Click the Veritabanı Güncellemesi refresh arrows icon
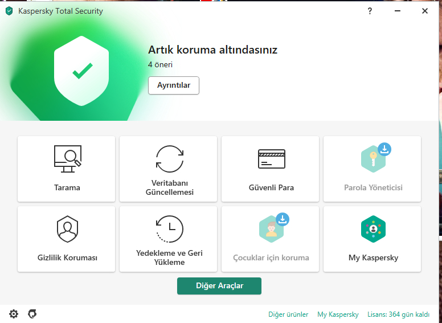 pos(170,159)
